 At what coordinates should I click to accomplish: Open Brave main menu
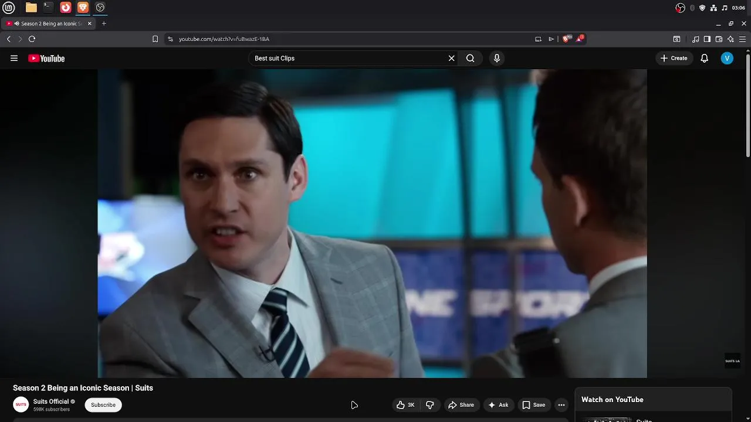(x=742, y=39)
